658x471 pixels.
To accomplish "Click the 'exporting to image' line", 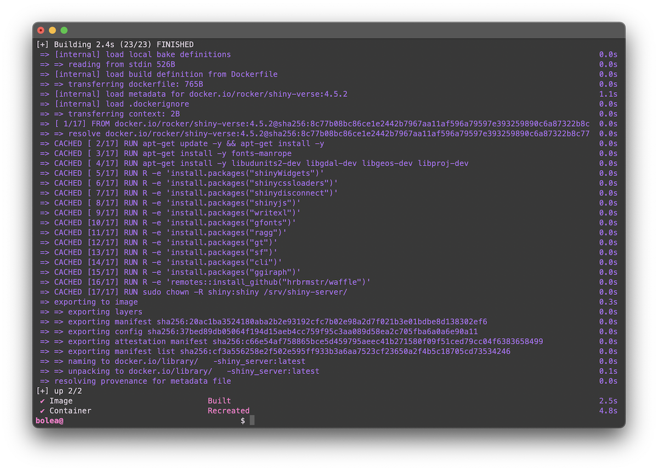I will pyautogui.click(x=96, y=302).
